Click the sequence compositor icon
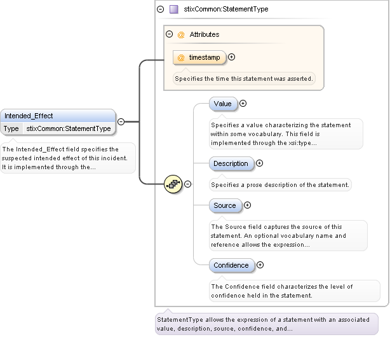Image resolution: width=390 pixels, height=337 pixels. (x=173, y=184)
